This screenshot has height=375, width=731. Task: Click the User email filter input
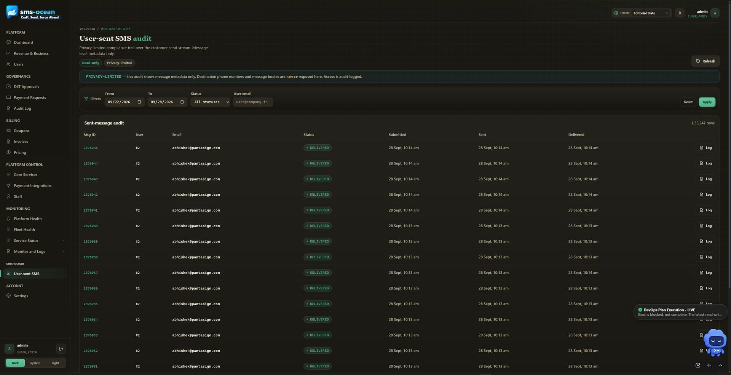[x=253, y=102]
